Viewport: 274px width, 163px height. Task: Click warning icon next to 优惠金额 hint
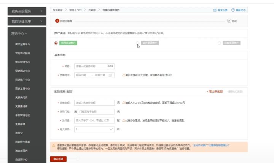tap(124, 103)
